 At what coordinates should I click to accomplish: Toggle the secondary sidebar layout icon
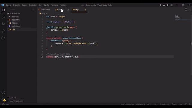point(167,5)
